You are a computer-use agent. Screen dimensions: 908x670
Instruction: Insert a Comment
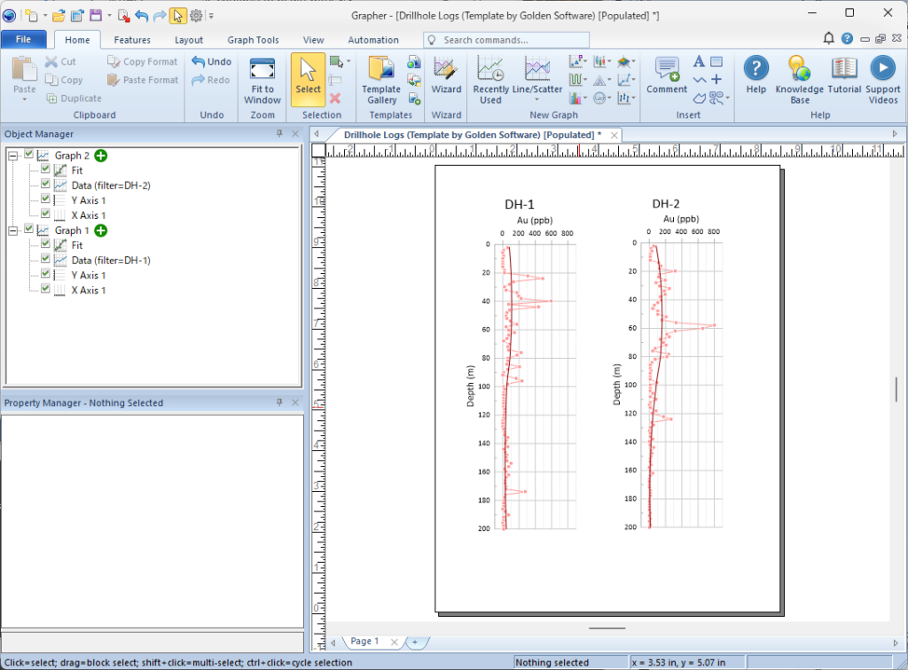pyautogui.click(x=667, y=78)
